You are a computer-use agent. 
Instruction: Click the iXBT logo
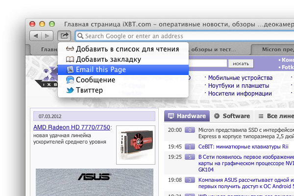(47, 77)
